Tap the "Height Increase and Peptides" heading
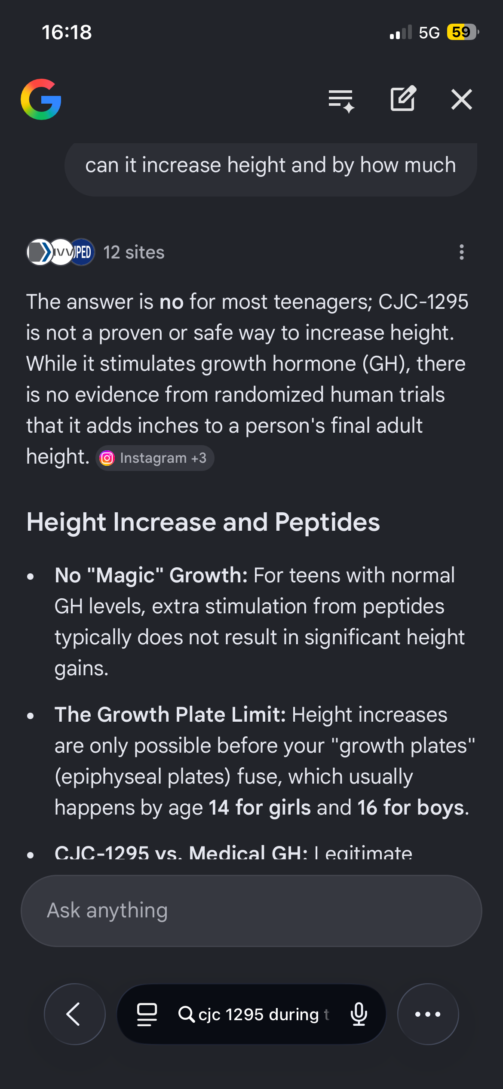Viewport: 503px width, 1089px height. click(203, 522)
